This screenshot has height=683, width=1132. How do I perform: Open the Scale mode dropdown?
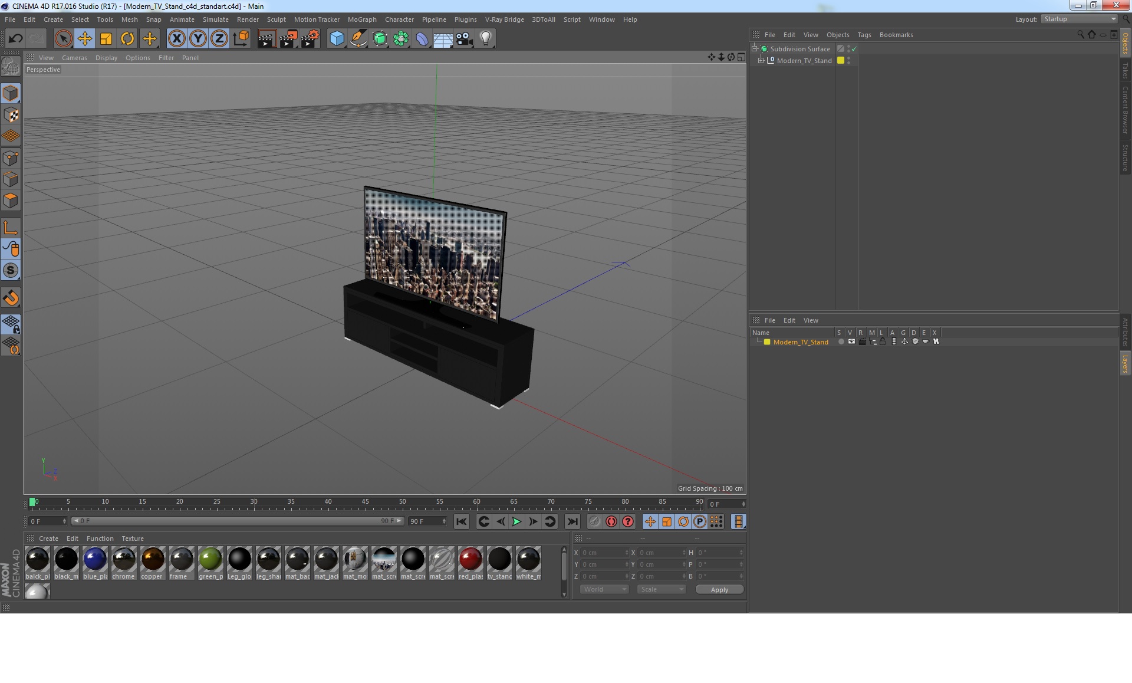point(662,589)
